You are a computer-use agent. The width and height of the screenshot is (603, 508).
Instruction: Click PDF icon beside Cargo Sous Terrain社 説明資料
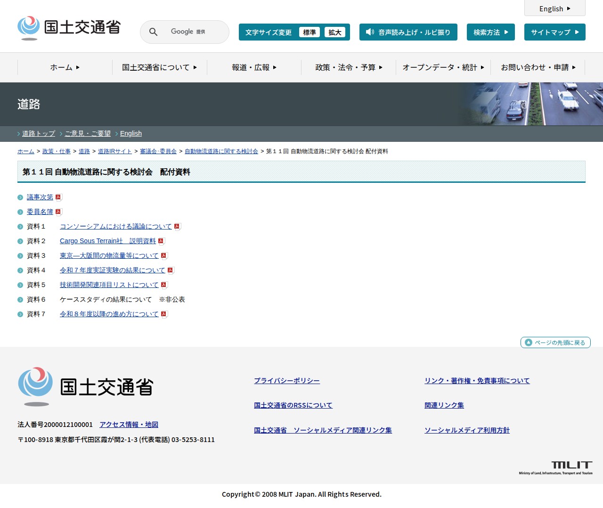tap(161, 241)
